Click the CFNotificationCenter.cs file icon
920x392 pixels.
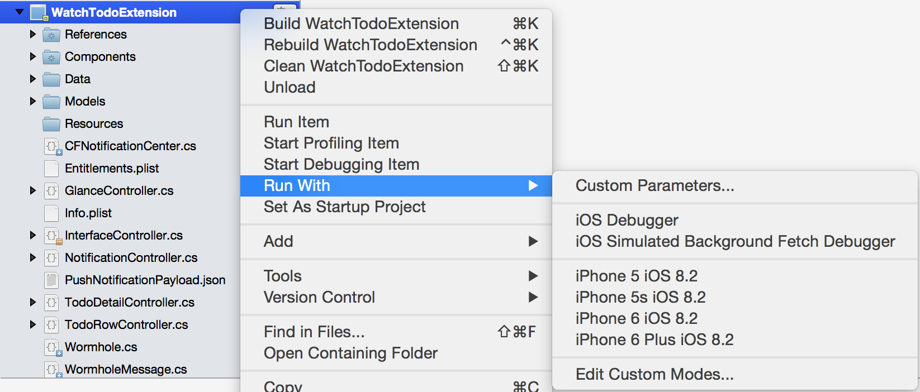(x=52, y=146)
